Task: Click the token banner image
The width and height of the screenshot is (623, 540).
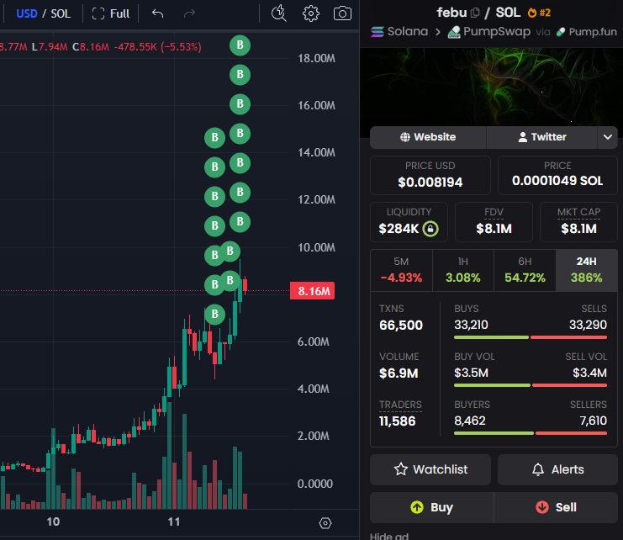Action: tap(491, 87)
